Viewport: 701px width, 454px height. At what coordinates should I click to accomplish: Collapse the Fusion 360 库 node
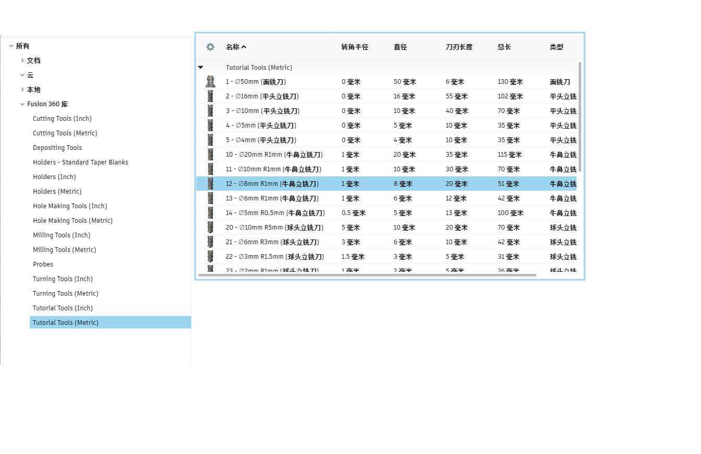tap(22, 104)
